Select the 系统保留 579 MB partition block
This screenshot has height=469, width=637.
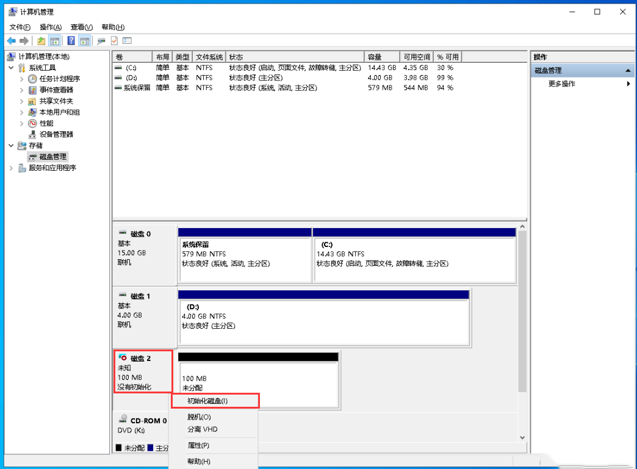click(245, 256)
